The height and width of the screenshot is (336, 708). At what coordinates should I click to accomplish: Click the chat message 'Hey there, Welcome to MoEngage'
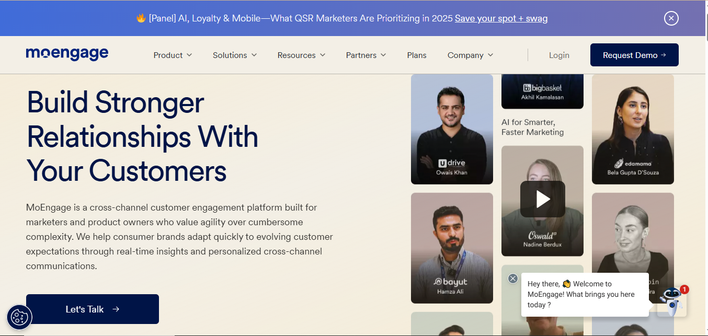click(585, 294)
